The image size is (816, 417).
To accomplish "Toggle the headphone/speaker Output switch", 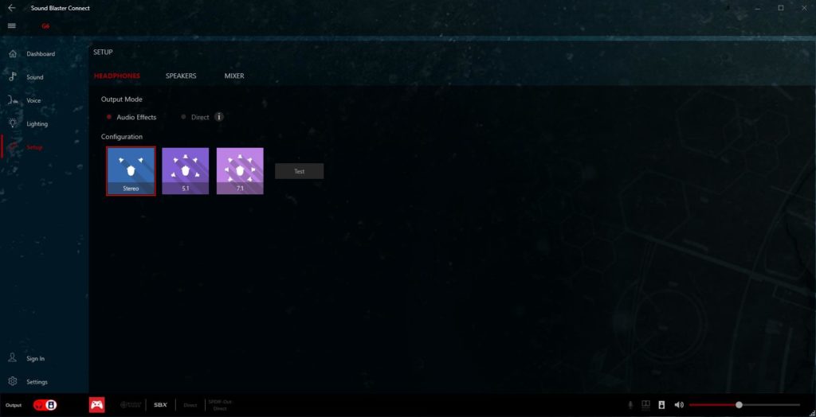I will tap(45, 404).
